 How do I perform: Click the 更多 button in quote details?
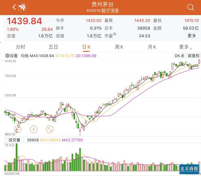[x=192, y=36]
